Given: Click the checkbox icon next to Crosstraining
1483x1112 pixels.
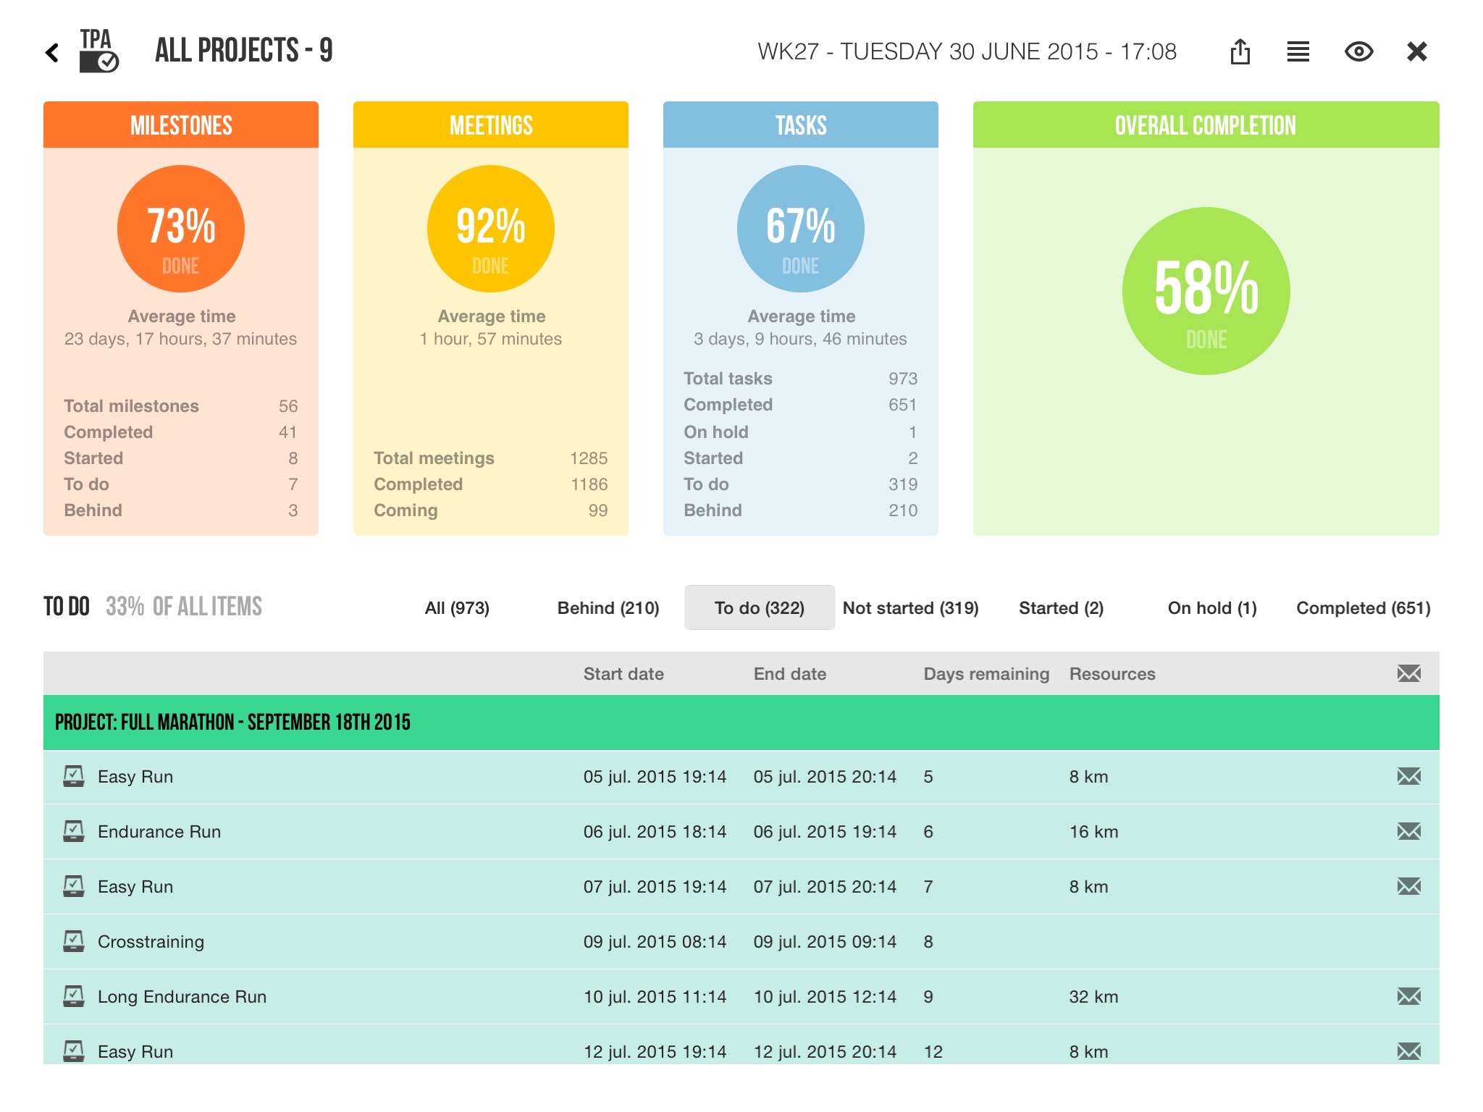Looking at the screenshot, I should [74, 939].
